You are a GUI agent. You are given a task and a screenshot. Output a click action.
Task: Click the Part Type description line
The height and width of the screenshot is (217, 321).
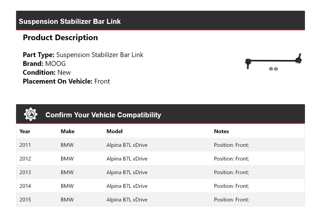pos(83,55)
